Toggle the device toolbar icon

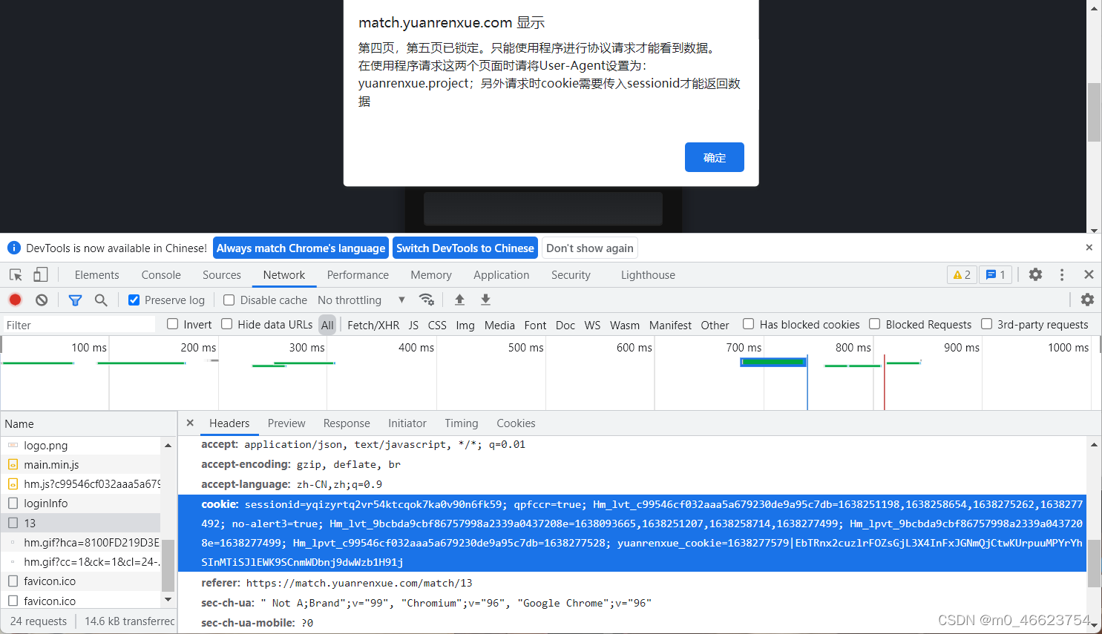[40, 275]
